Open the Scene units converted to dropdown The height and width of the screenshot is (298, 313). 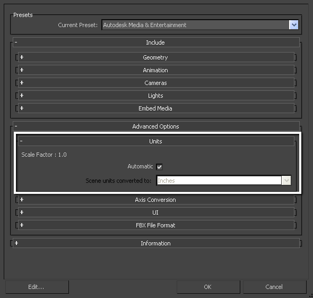(286, 181)
